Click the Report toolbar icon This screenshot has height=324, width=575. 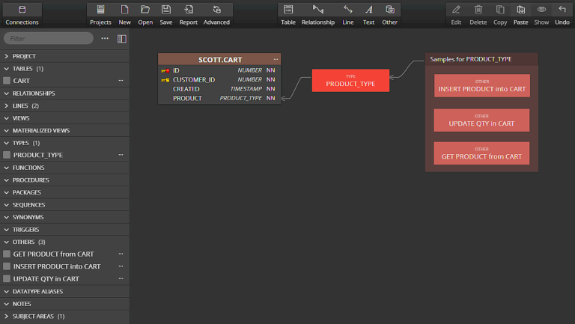coord(189,10)
